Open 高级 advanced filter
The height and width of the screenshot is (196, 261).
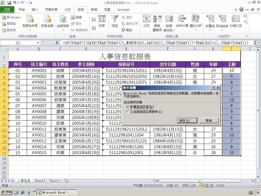click(x=127, y=30)
